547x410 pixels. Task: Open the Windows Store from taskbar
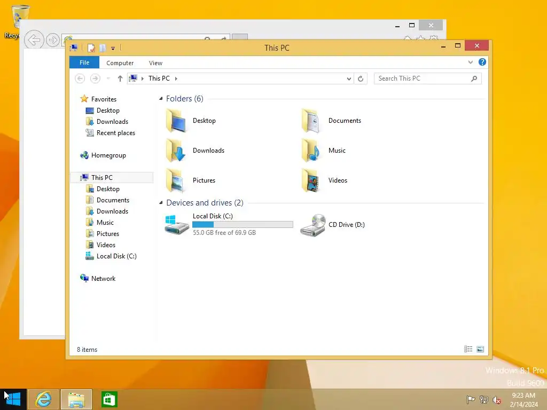coord(109,399)
